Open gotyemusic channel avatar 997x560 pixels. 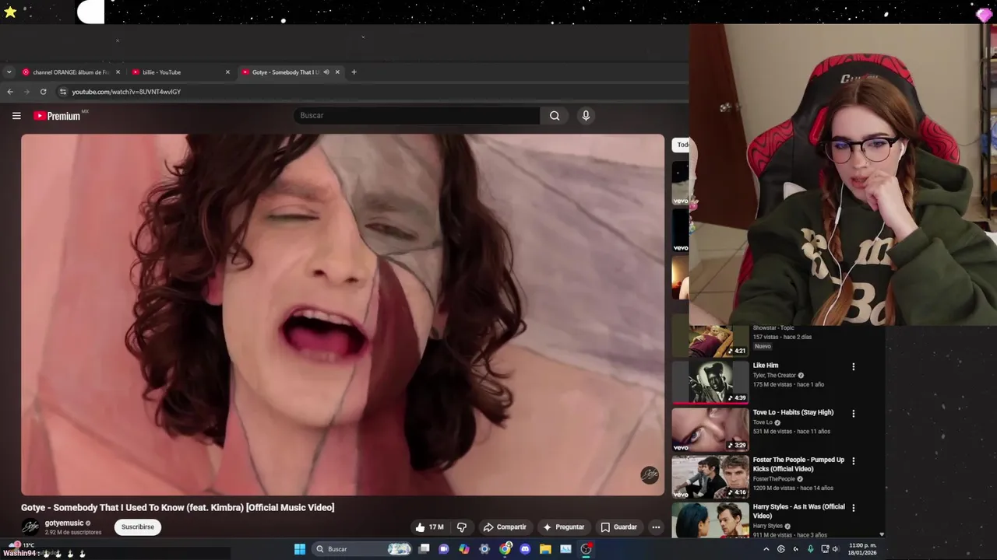tap(30, 527)
